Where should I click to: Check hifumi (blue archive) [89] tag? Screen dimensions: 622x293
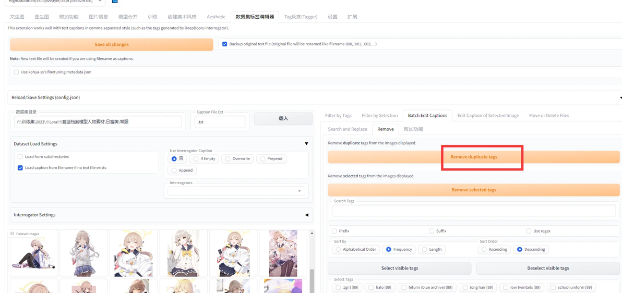pyautogui.click(x=404, y=287)
